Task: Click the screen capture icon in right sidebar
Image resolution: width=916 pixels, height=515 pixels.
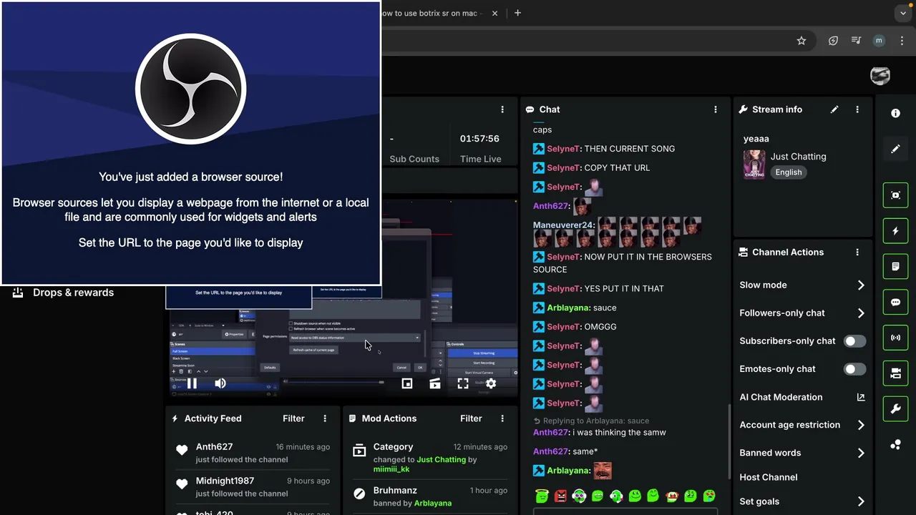Action: point(895,195)
